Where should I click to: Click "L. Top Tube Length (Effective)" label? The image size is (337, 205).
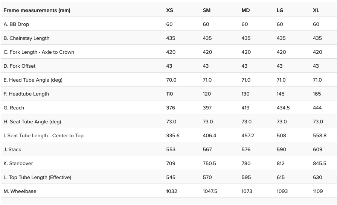click(x=37, y=178)
